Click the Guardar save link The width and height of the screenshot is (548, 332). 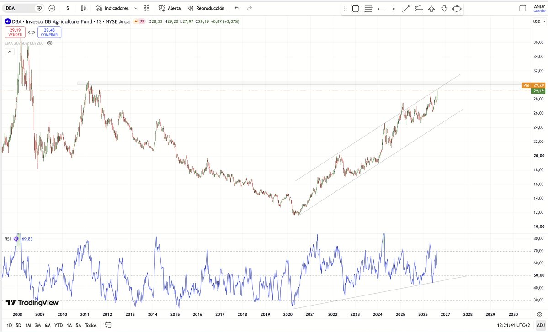(539, 11)
